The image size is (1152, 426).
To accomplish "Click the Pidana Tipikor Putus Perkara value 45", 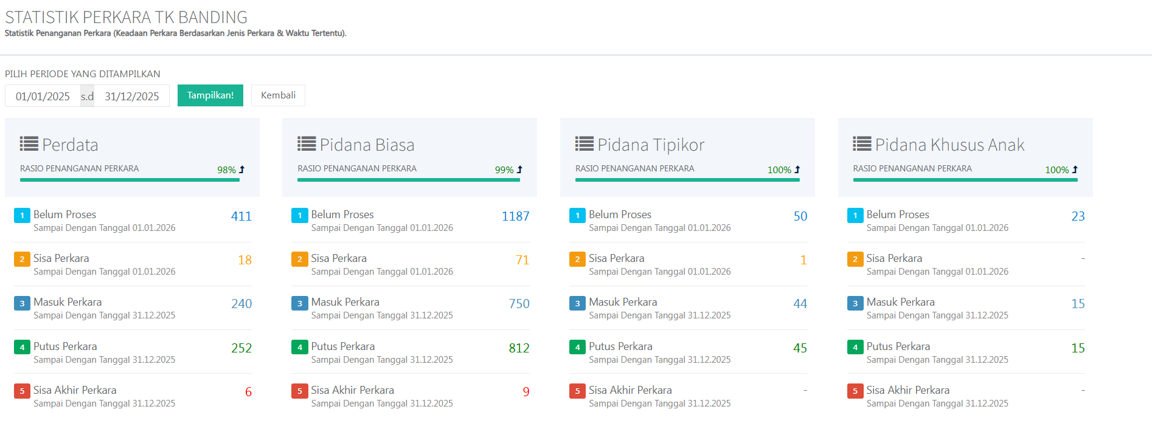I will click(800, 348).
